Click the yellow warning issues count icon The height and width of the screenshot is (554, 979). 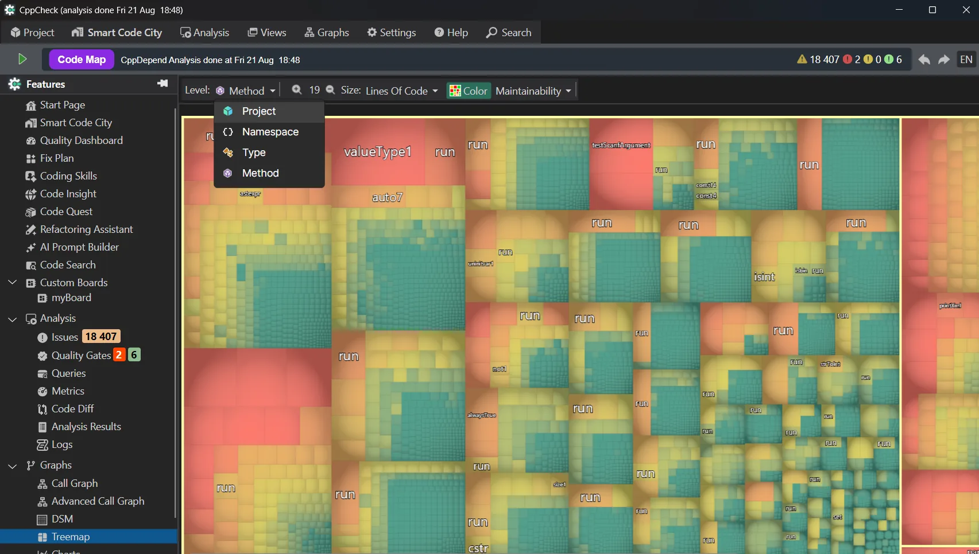[802, 59]
